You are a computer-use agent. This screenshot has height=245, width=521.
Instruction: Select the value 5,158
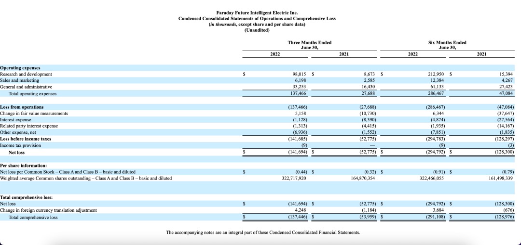(x=301, y=114)
